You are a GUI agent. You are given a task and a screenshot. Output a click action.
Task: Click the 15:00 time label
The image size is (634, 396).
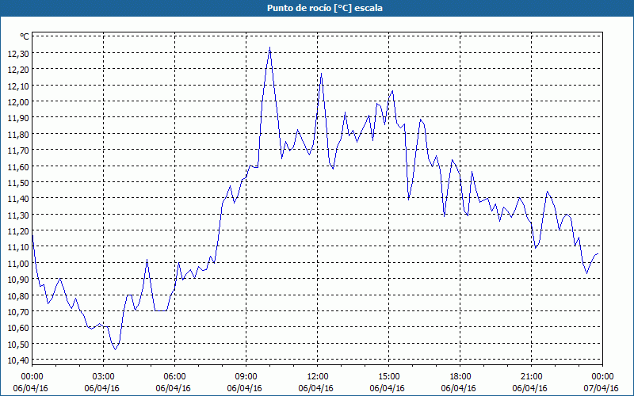click(x=388, y=377)
